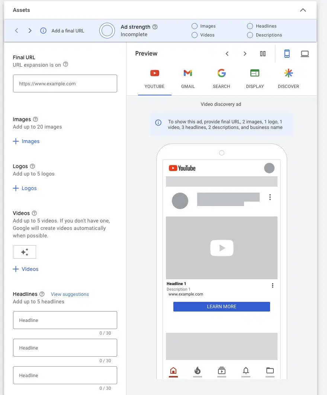Image resolution: width=327 pixels, height=395 pixels.
Task: Click the info icon in the ad requirements banner
Action: (x=158, y=123)
